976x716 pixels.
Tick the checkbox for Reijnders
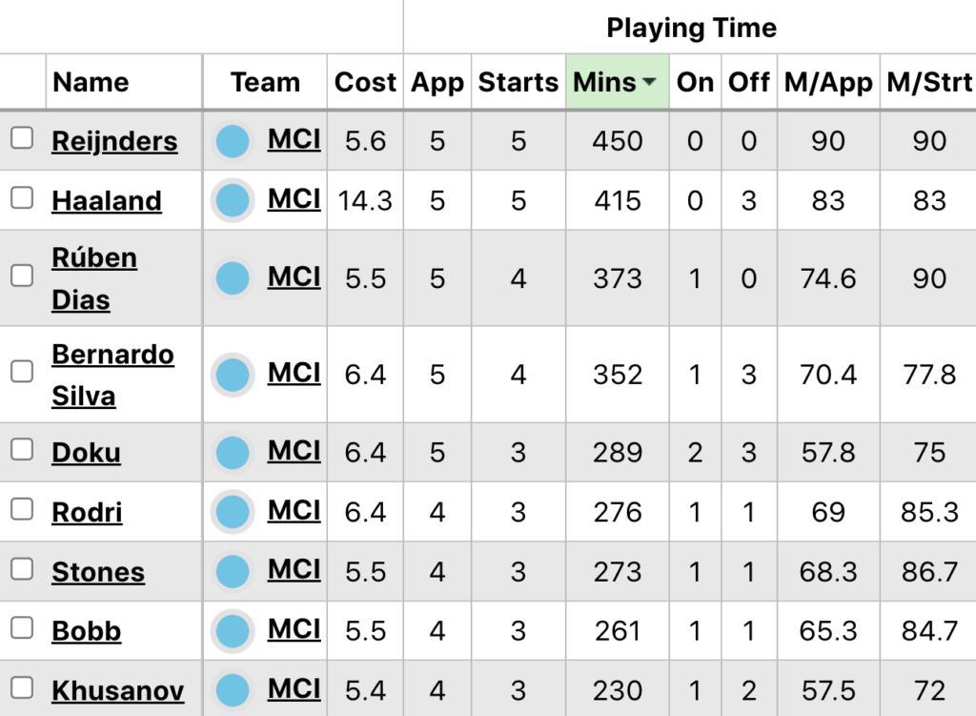pyautogui.click(x=22, y=139)
